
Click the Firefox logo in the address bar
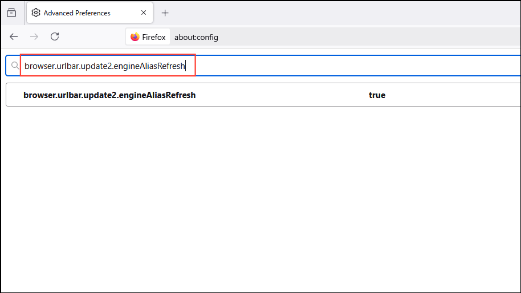[135, 37]
